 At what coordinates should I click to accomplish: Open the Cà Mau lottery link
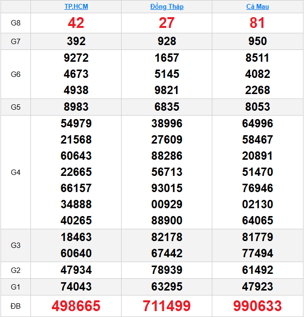[x=257, y=6]
